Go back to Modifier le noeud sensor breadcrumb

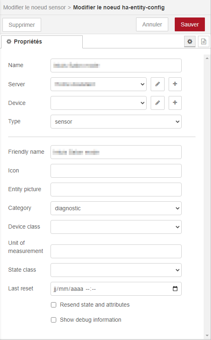pos(35,7)
